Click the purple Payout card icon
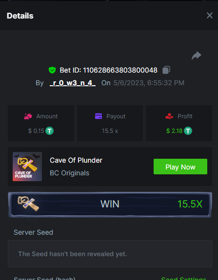This screenshot has width=218, height=280. point(99,116)
